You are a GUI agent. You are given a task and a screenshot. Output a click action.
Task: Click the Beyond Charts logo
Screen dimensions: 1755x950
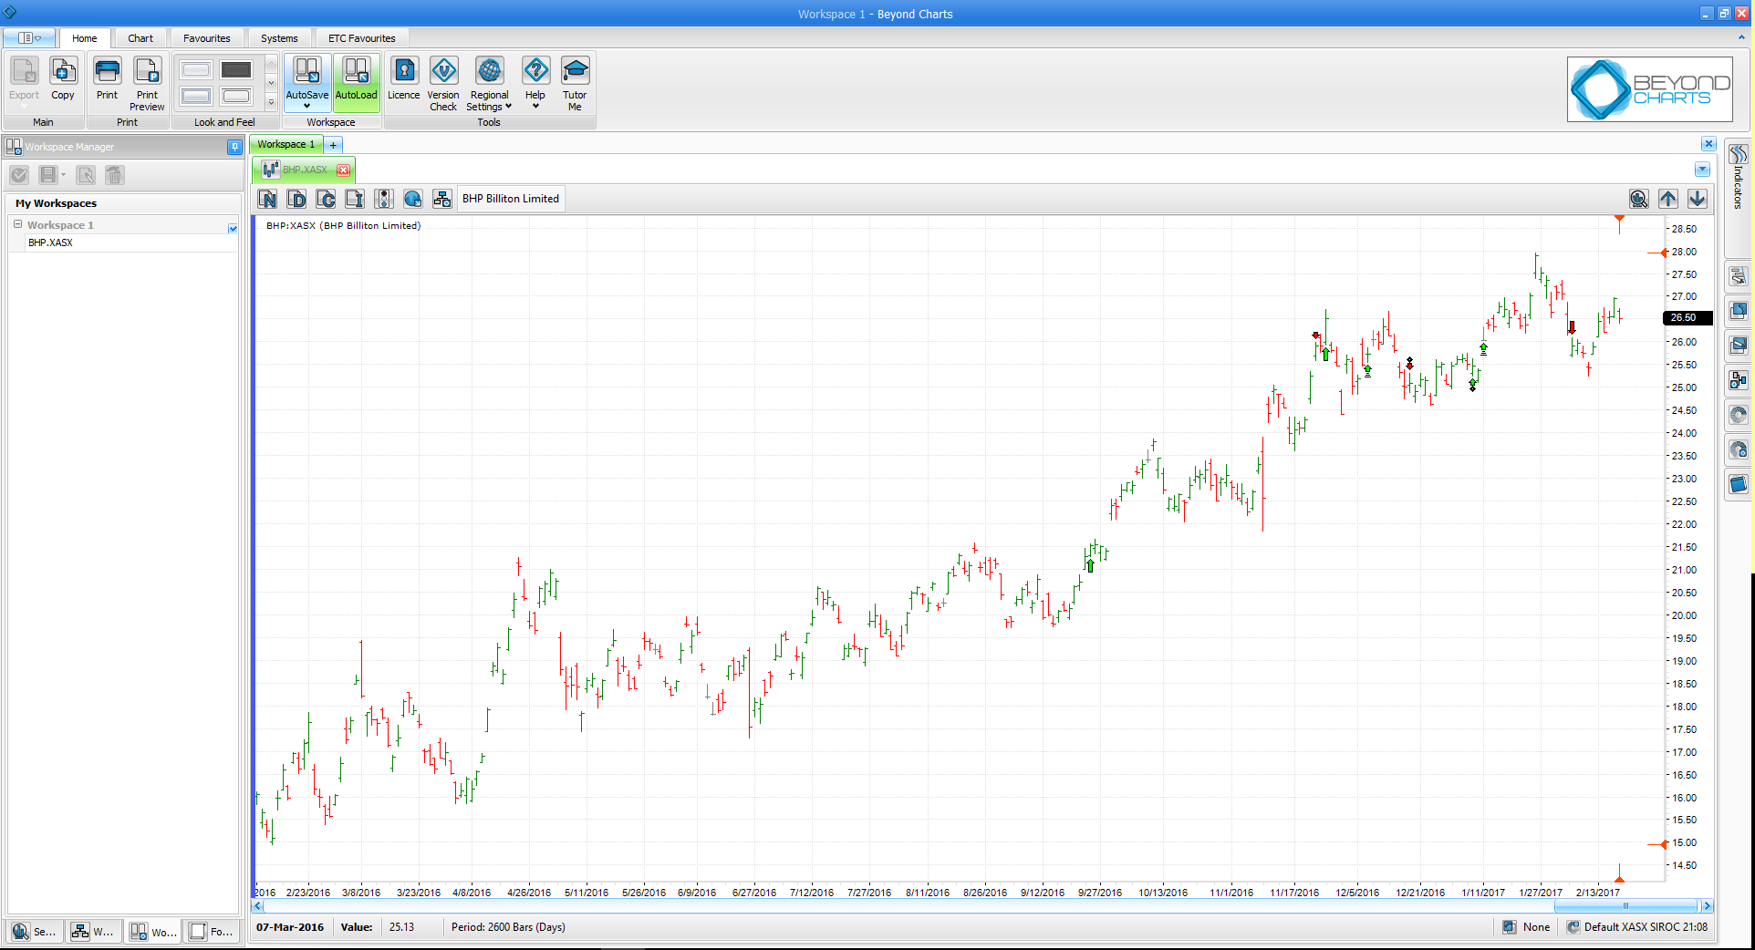click(x=1650, y=89)
